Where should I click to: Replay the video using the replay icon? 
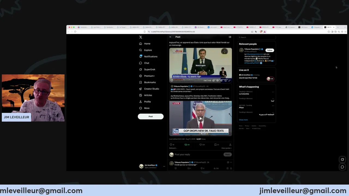tap(172, 81)
